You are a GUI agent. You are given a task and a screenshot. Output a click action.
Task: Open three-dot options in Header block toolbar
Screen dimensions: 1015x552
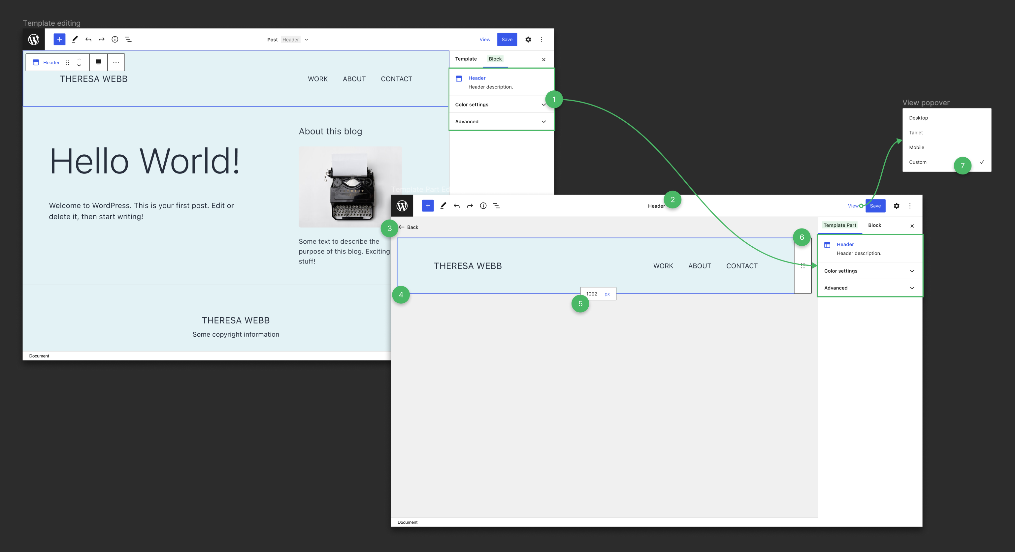(x=116, y=62)
